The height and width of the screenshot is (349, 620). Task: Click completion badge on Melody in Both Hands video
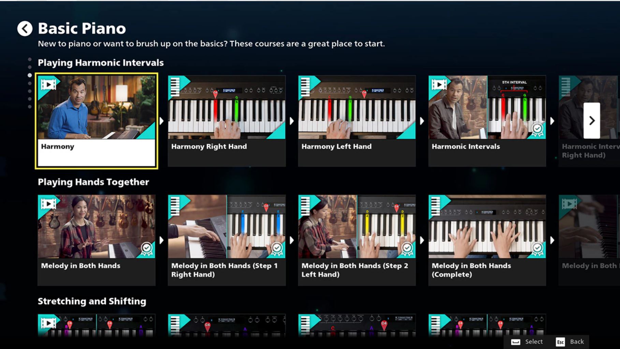click(x=147, y=249)
